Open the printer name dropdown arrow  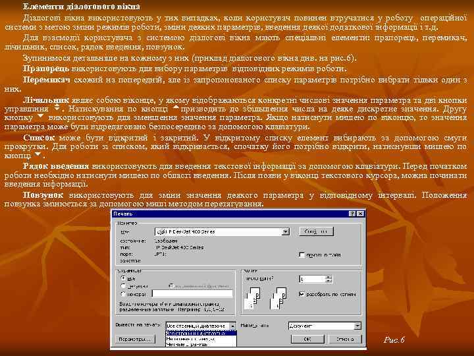point(285,231)
